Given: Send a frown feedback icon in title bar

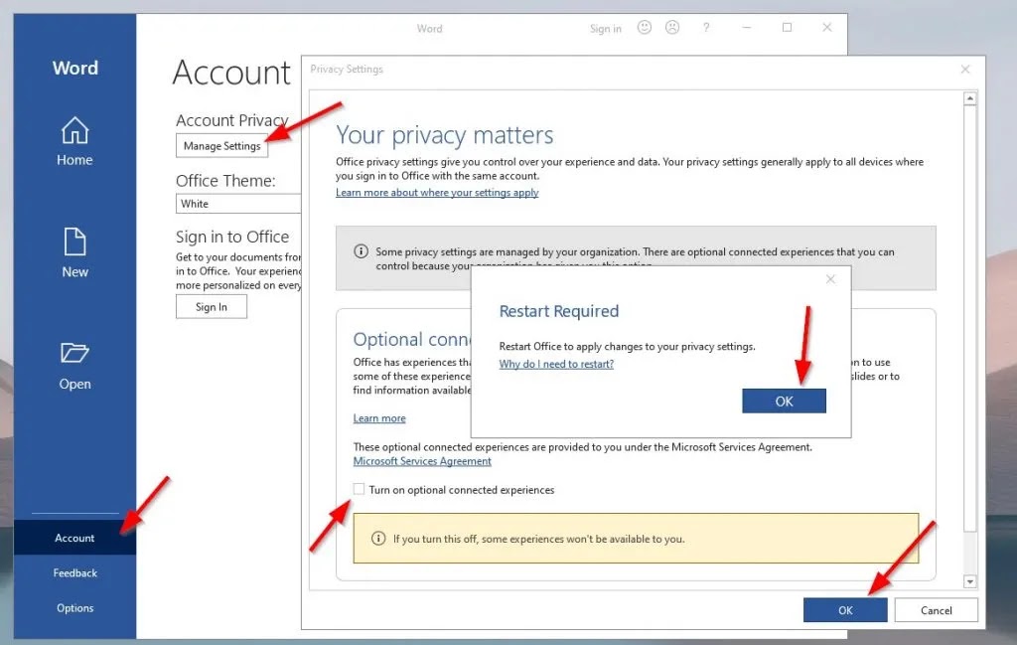Looking at the screenshot, I should [672, 27].
